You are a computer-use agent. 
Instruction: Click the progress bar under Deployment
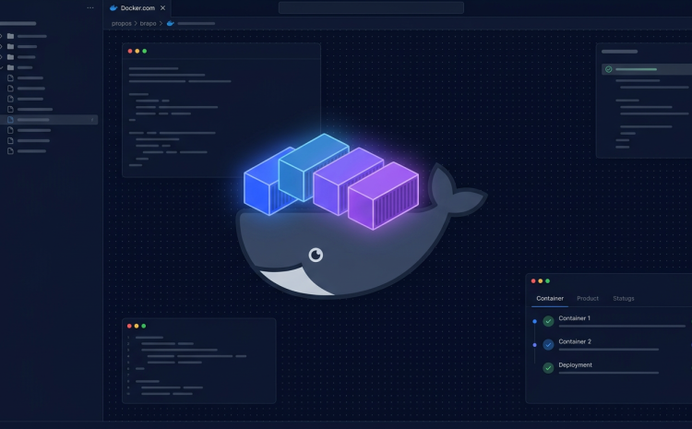[x=609, y=373]
